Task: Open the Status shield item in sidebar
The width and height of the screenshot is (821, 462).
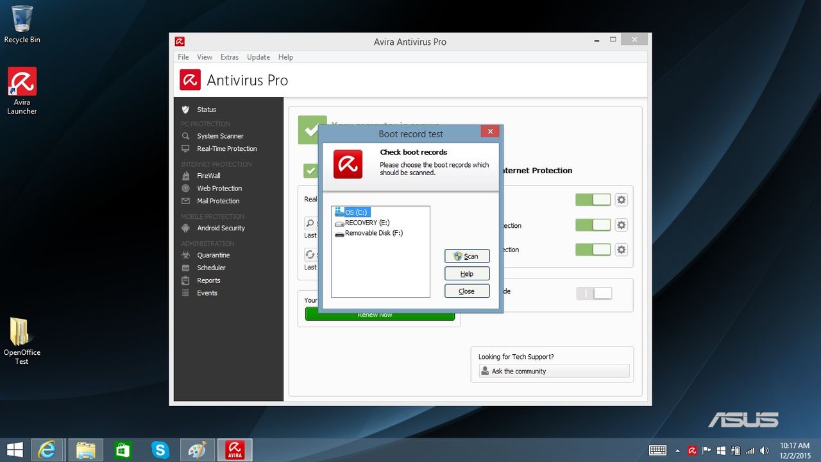Action: coord(199,110)
